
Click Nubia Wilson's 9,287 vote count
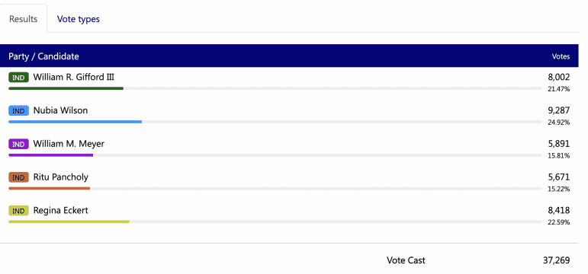click(559, 110)
